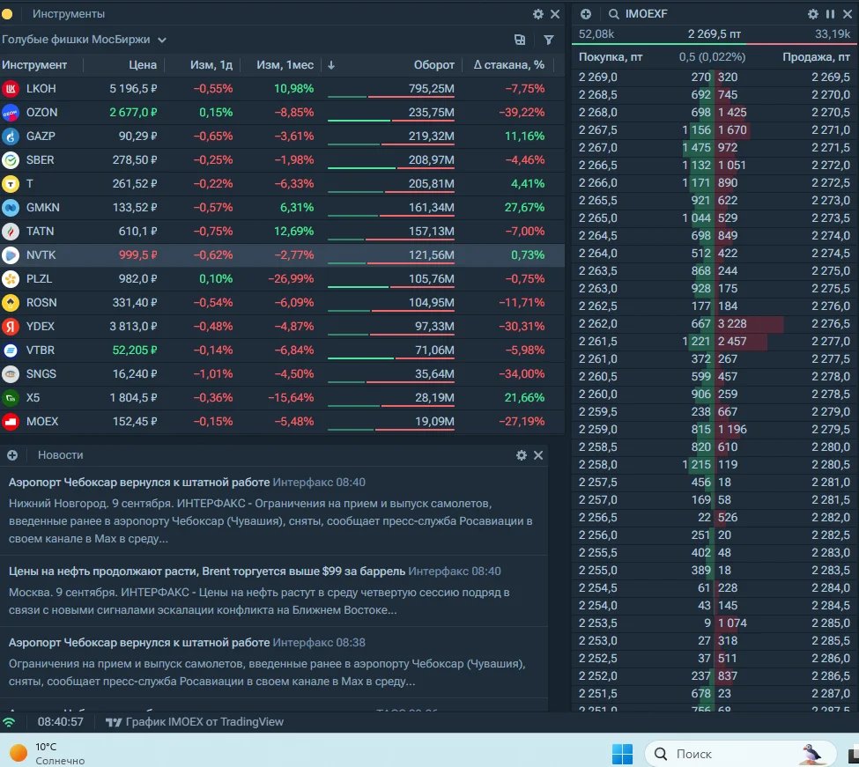
Task: Sort by Цена column header
Action: (143, 65)
